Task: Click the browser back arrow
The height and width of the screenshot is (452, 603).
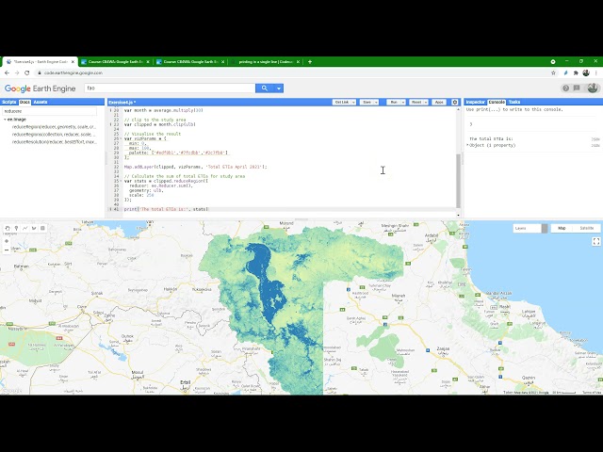Action: [7, 73]
